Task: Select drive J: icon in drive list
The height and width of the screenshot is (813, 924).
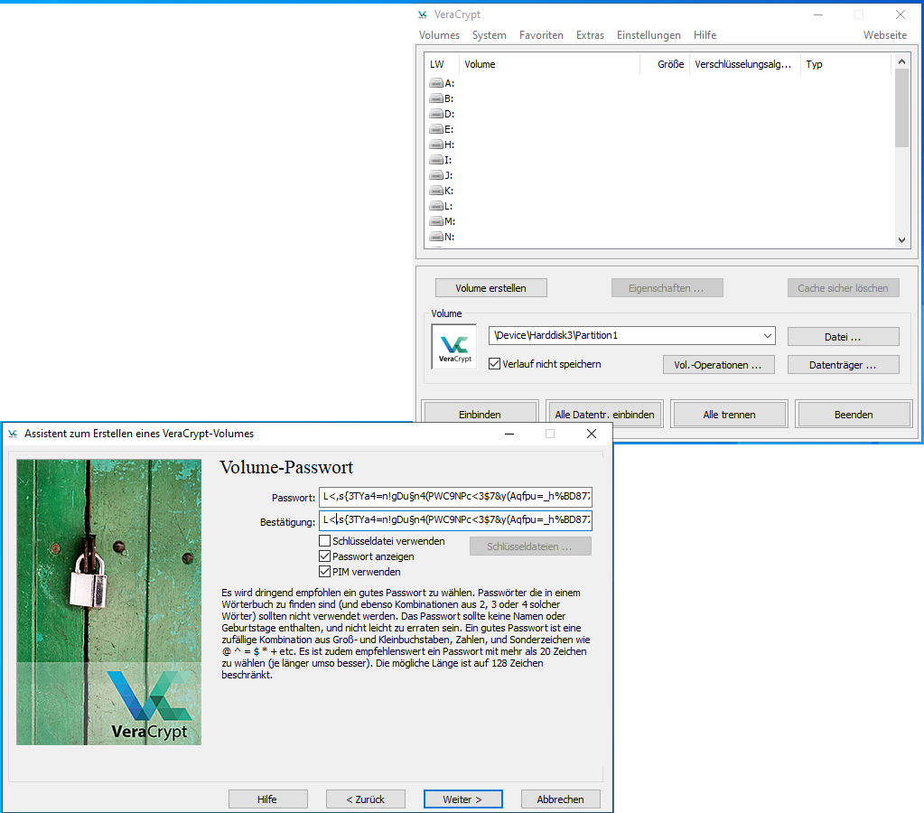Action: pos(436,175)
